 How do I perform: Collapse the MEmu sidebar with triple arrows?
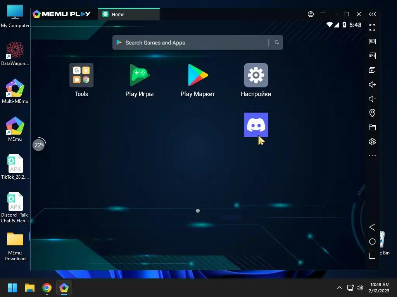click(372, 14)
